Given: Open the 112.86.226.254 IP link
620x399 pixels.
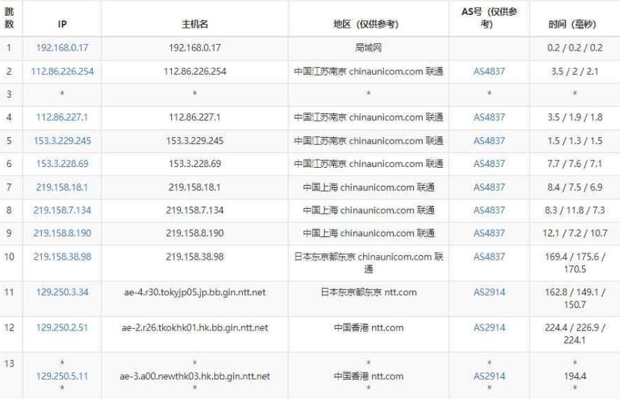Looking at the screenshot, I should (x=62, y=72).
